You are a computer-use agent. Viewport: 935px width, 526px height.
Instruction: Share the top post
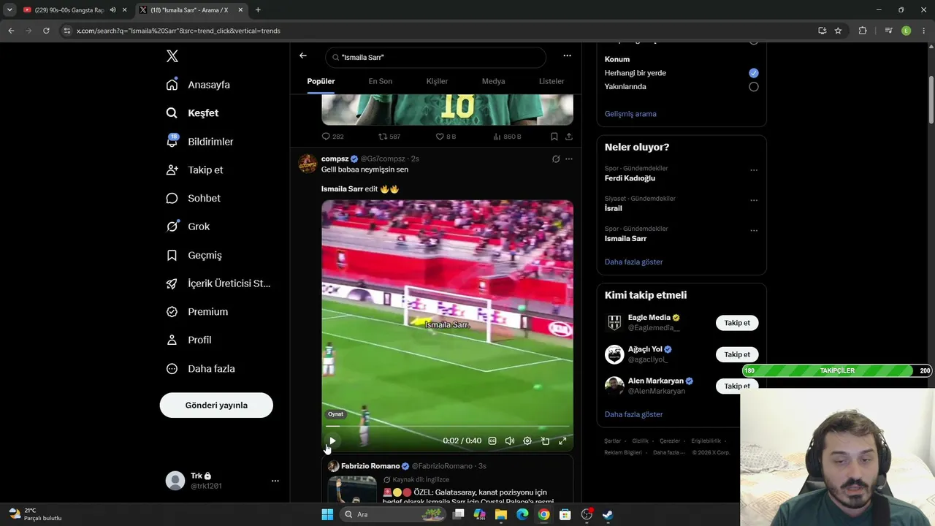click(x=569, y=137)
